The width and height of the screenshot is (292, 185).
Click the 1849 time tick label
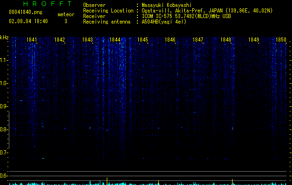[x=253, y=40]
